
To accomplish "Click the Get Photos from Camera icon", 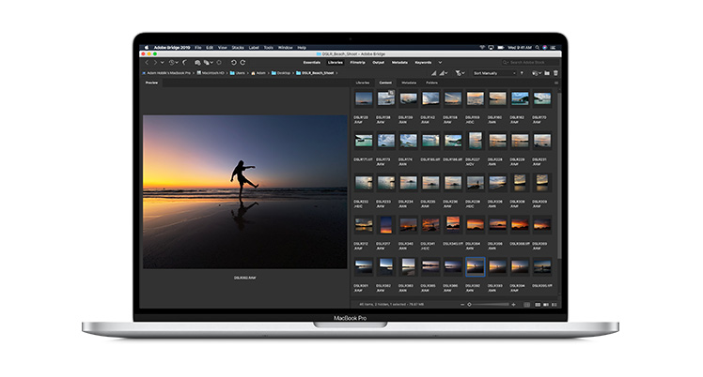I will [197, 63].
